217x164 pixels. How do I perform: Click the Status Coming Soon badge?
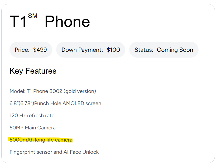[164, 50]
